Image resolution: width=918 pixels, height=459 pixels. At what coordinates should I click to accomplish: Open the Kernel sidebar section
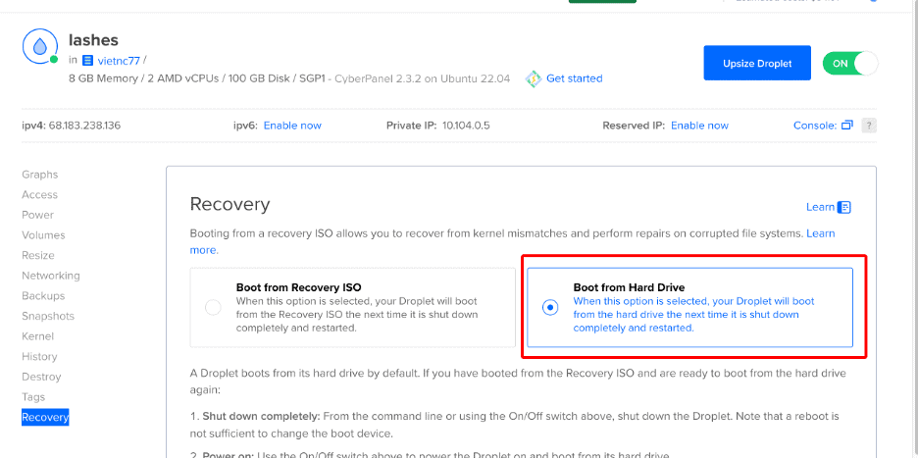[37, 336]
